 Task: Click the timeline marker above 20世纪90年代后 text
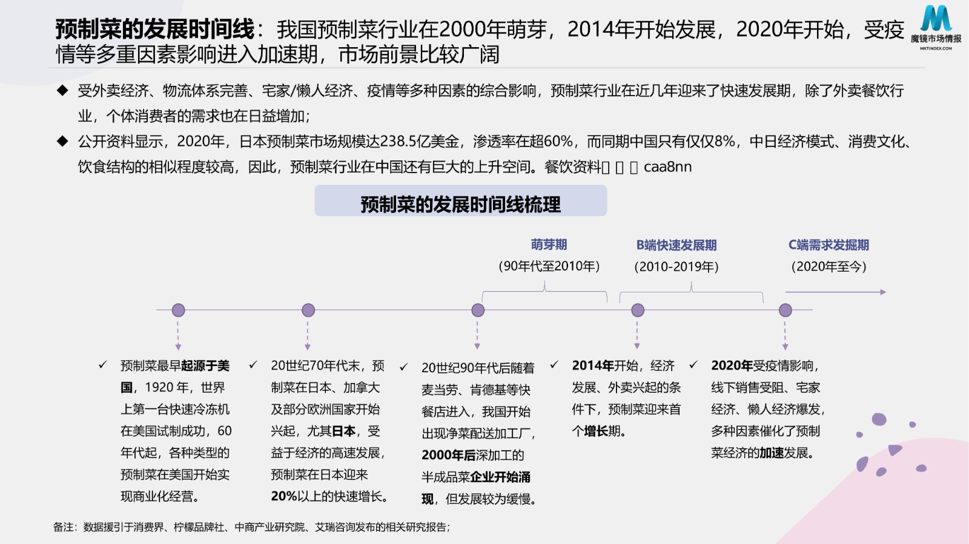478,310
